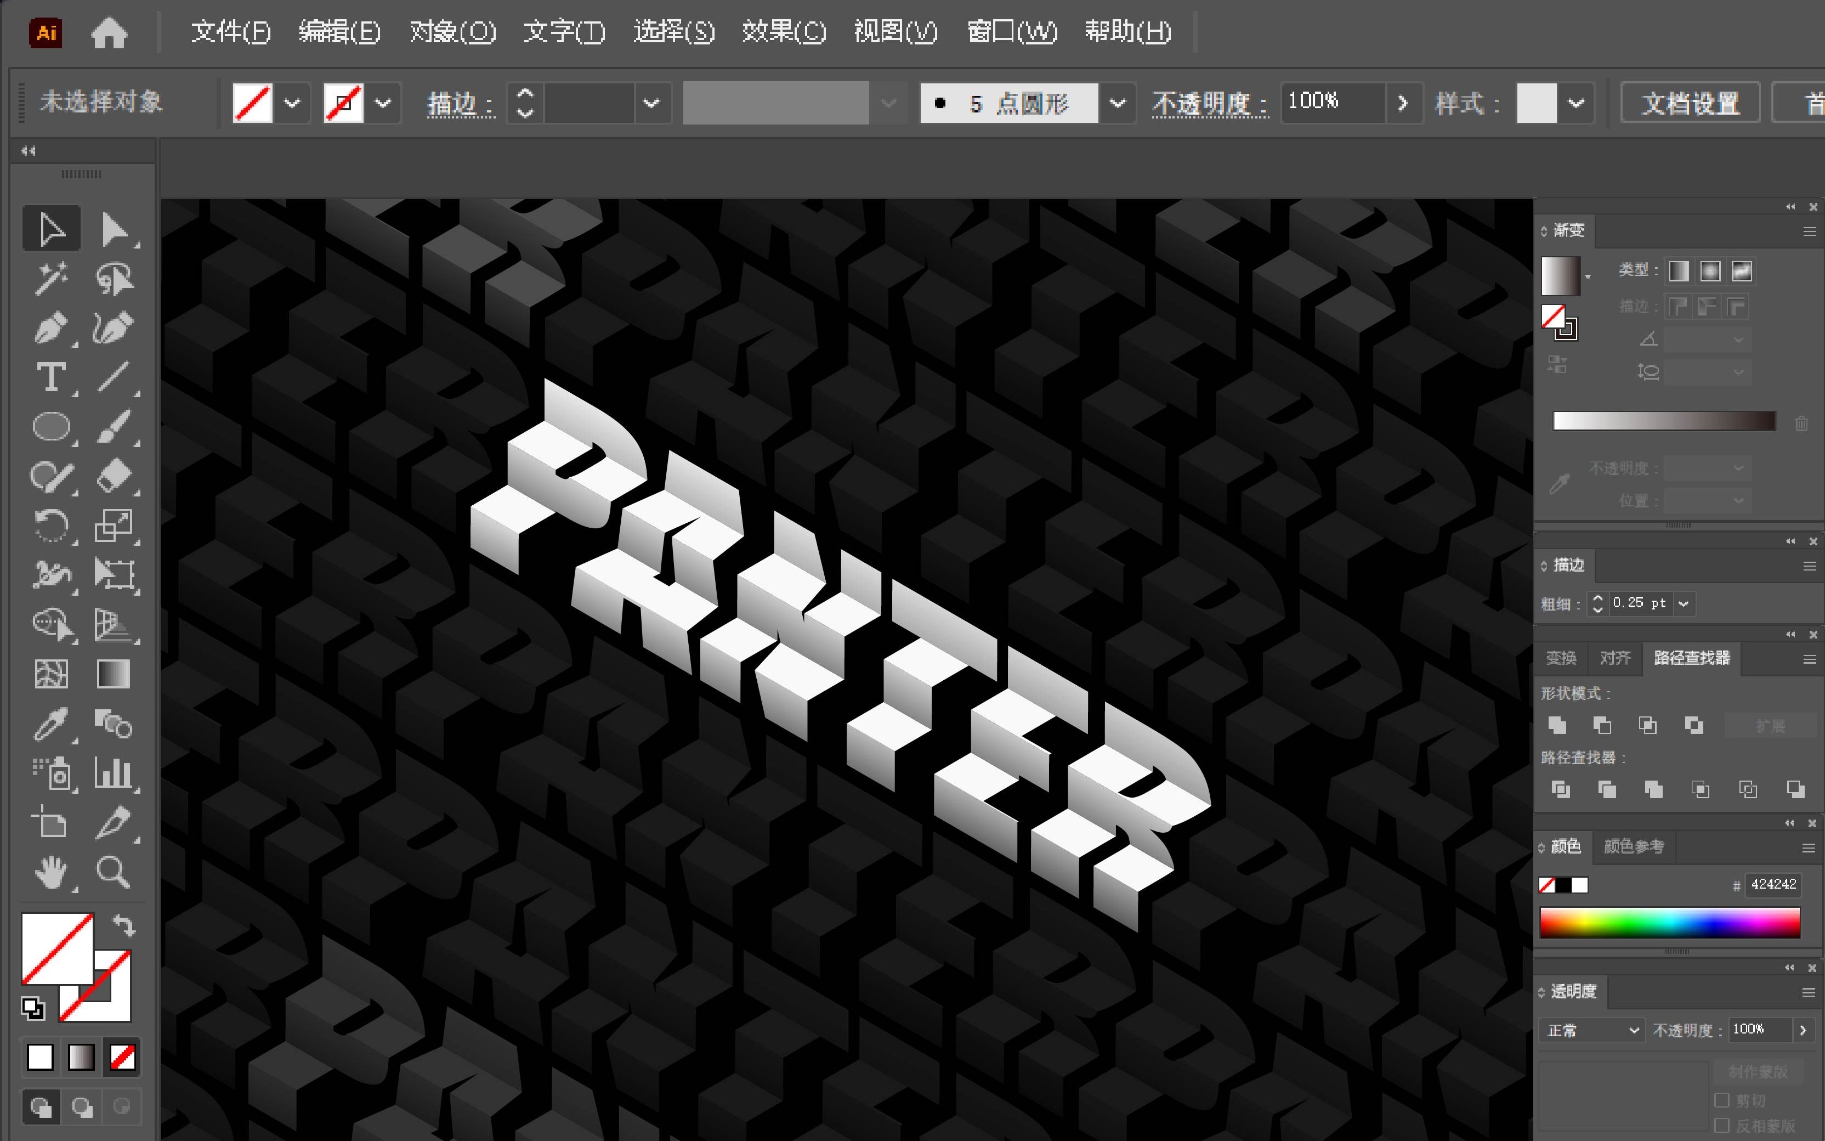Select the Mesh tool
Image resolution: width=1825 pixels, height=1141 pixels.
click(50, 674)
